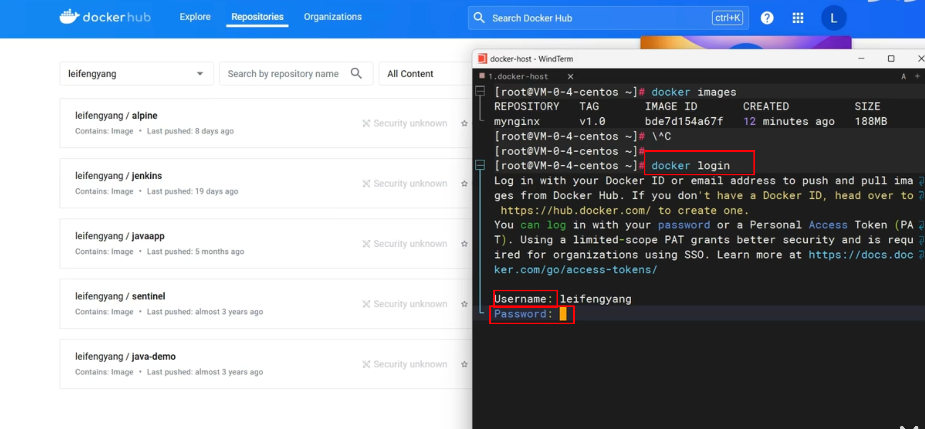Expand the leifengyang namespace dropdown
Viewport: 925px width, 429px height.
pos(137,74)
